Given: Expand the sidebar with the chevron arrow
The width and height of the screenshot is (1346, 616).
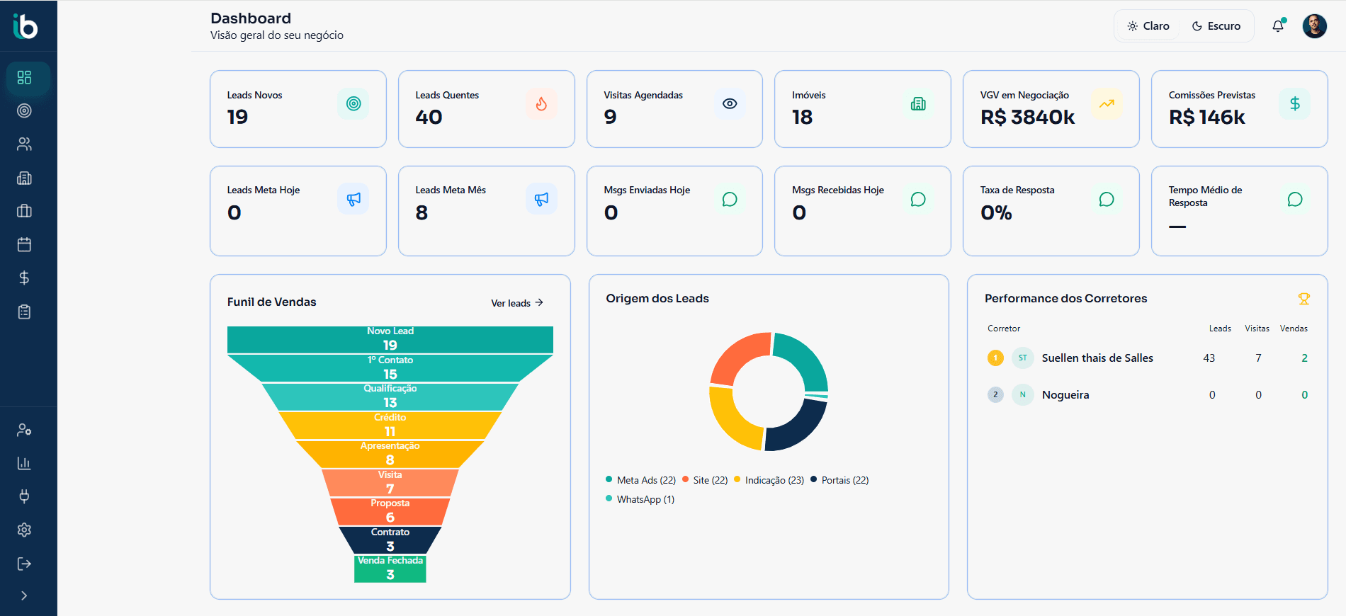Looking at the screenshot, I should [24, 595].
